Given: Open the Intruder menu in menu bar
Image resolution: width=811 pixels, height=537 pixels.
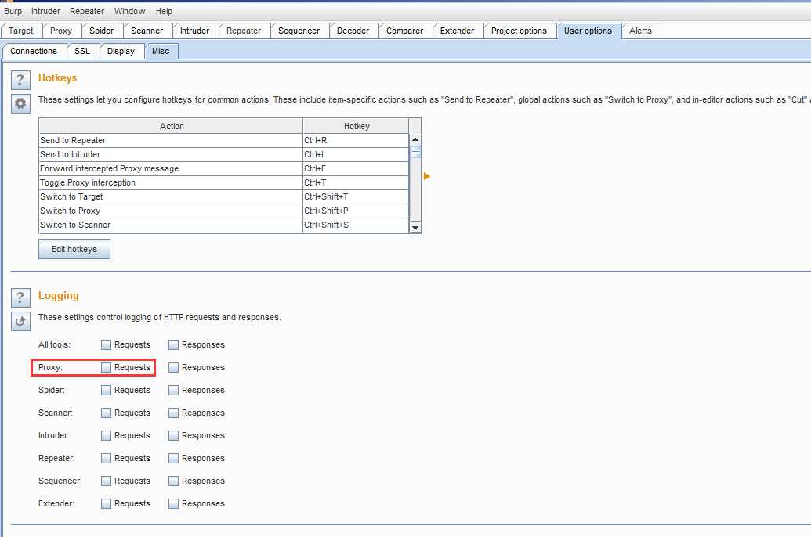Looking at the screenshot, I should tap(45, 11).
